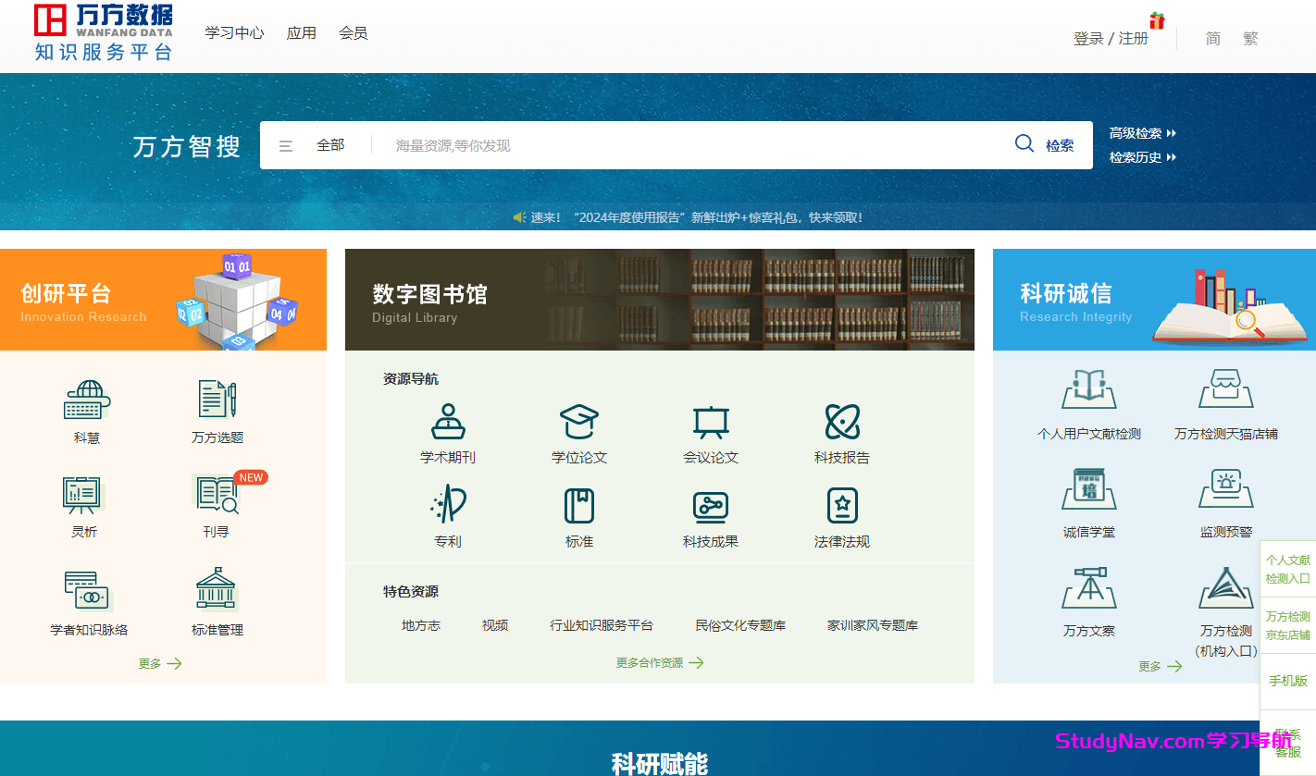Screen dimensions: 1316x776
Task: Select the 专利 patents icon
Action: [x=448, y=518]
